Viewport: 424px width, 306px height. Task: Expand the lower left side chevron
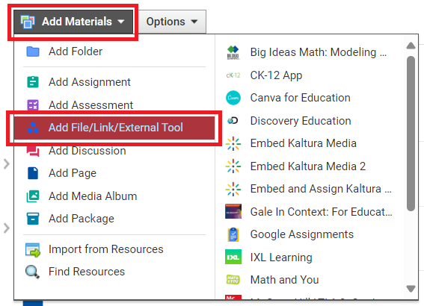point(7,228)
